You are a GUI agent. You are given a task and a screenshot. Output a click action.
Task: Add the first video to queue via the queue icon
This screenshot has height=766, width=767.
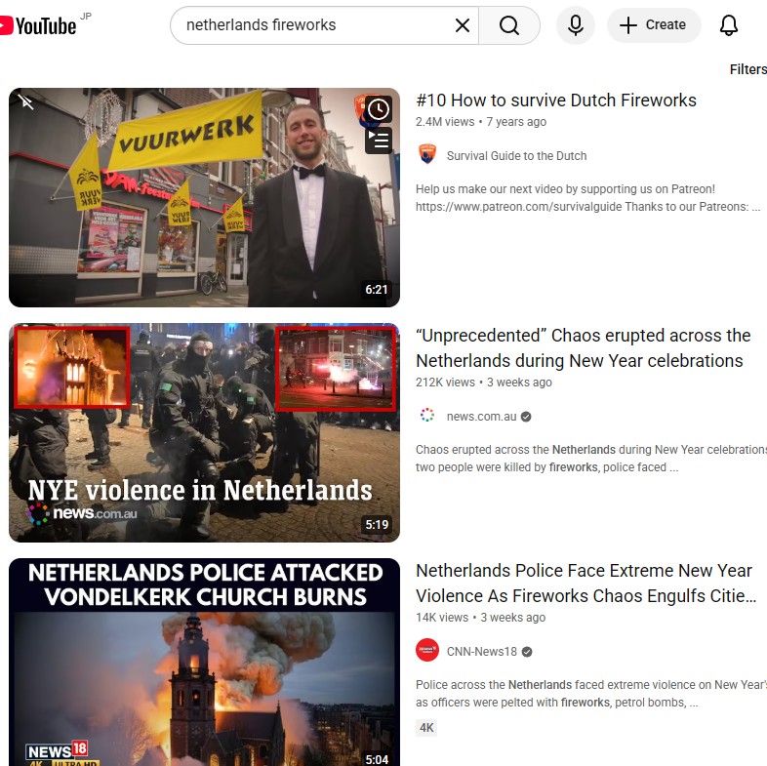379,141
